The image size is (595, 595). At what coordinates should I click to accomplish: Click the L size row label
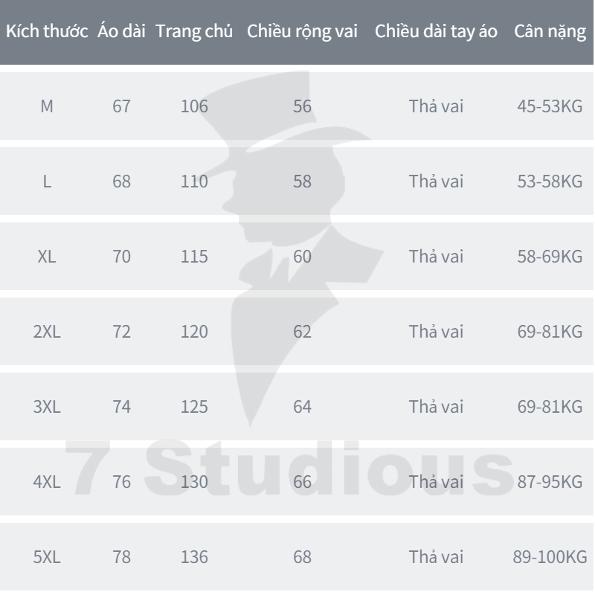tap(47, 181)
